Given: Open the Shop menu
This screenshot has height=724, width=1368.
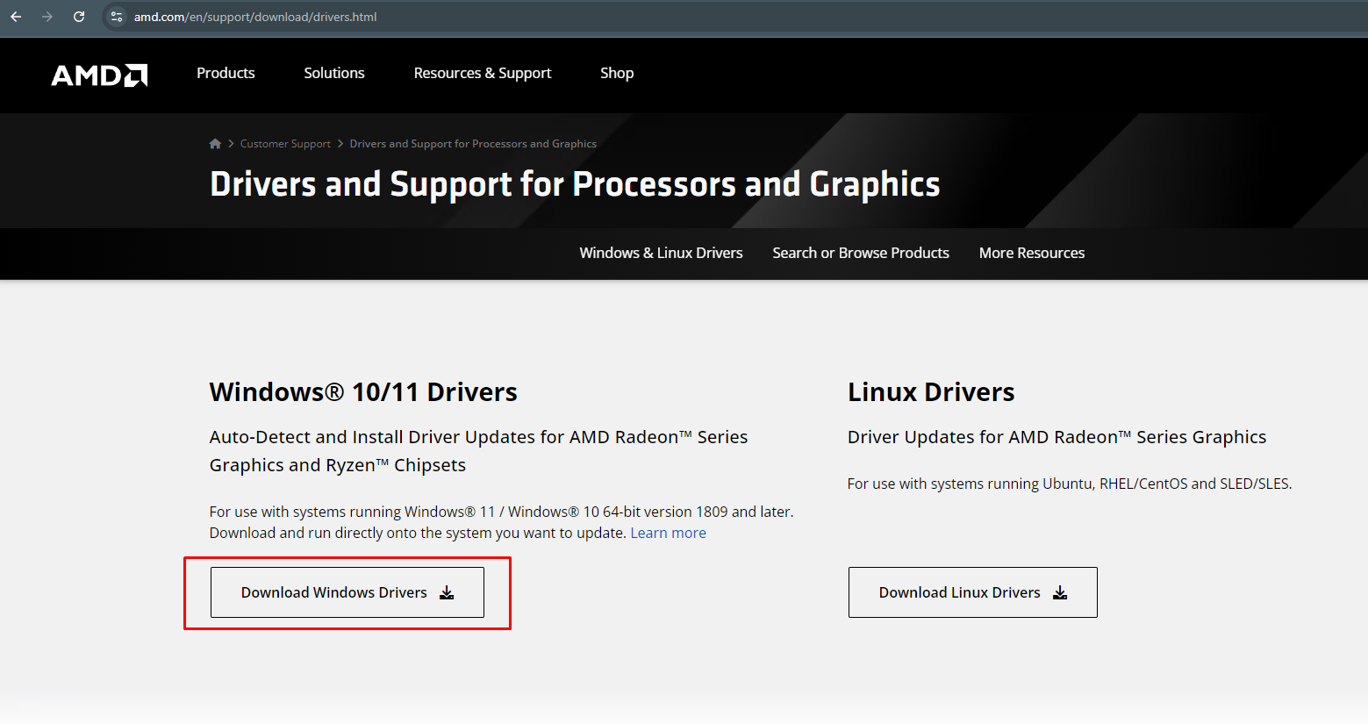Looking at the screenshot, I should 617,73.
